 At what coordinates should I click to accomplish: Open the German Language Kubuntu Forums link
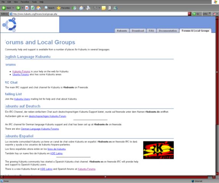pyautogui.click(x=40, y=129)
